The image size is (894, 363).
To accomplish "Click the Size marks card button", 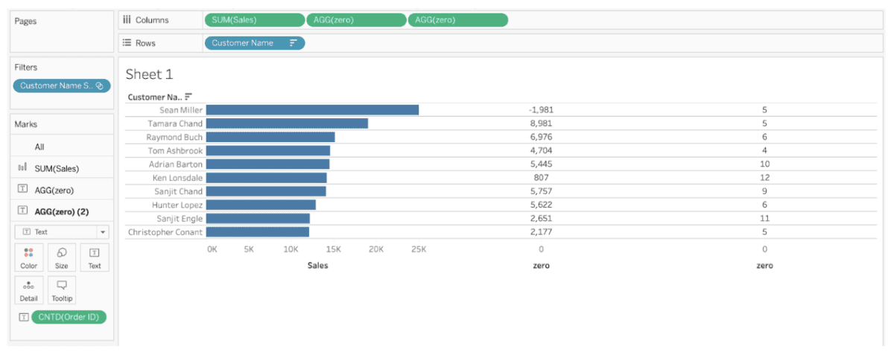I will pos(62,257).
